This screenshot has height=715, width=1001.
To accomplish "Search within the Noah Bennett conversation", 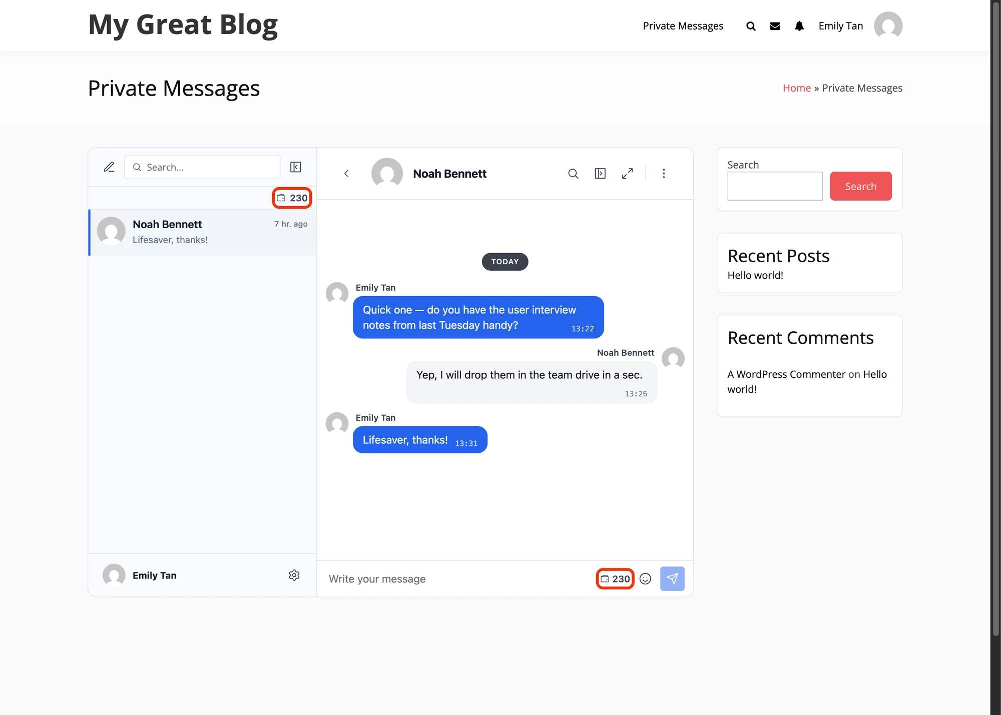I will 573,174.
